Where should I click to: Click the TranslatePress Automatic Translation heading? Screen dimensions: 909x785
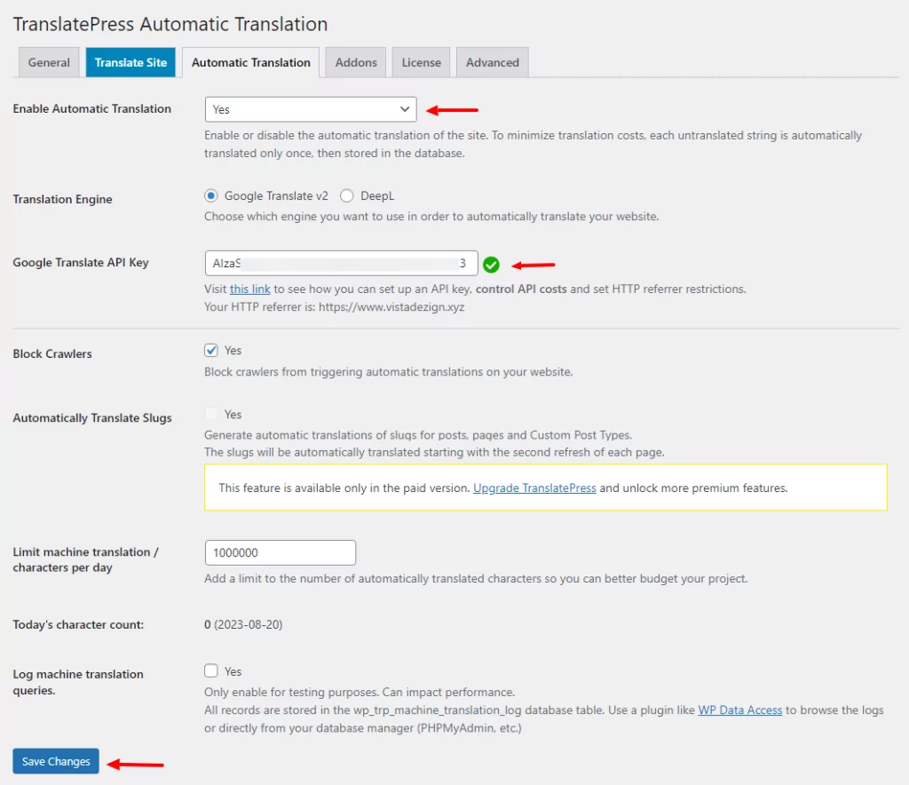[170, 24]
